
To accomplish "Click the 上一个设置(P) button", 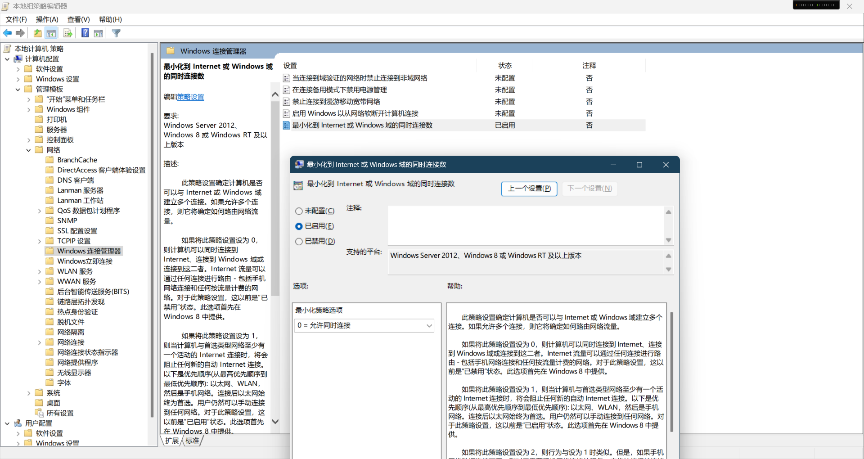I will (x=529, y=189).
